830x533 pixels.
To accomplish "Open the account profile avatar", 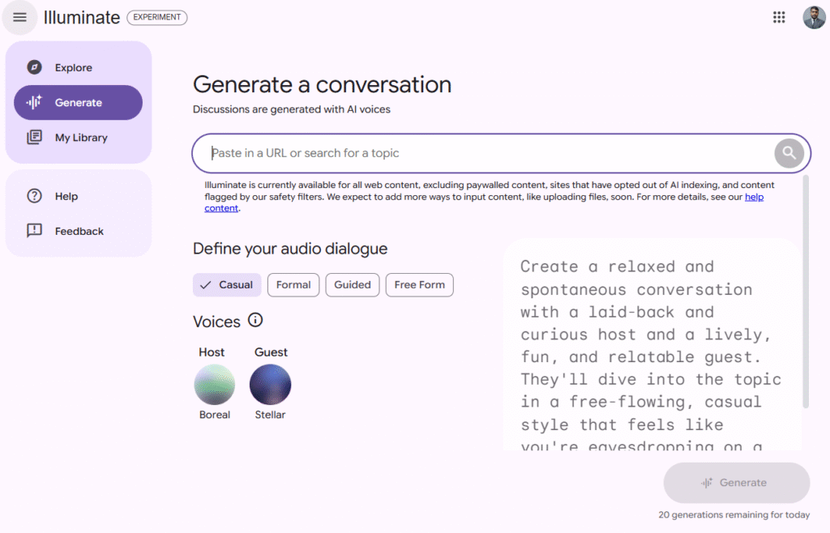I will coord(814,18).
